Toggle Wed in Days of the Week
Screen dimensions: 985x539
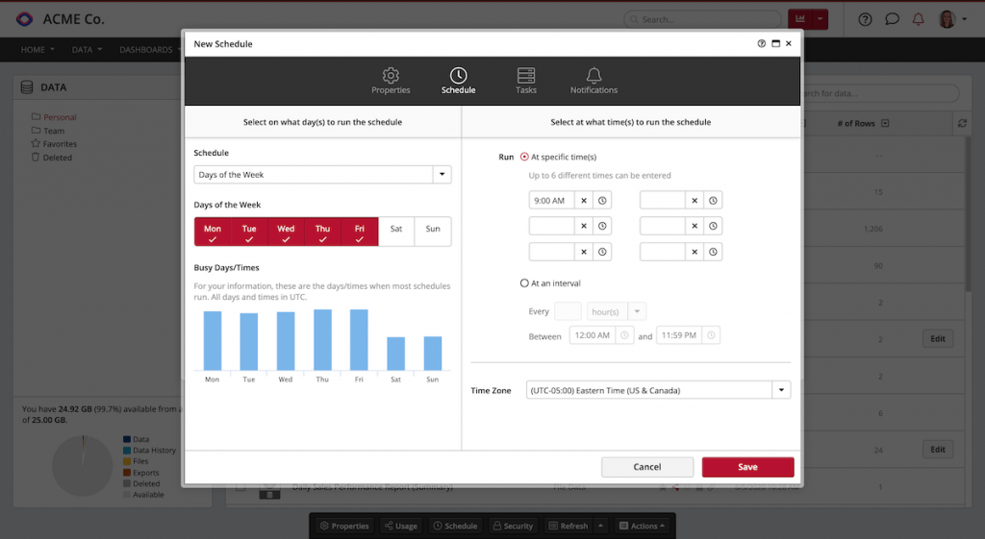[x=286, y=232]
